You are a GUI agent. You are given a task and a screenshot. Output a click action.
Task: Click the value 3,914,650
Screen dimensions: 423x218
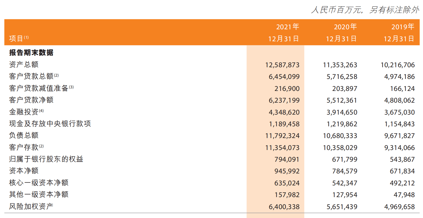(x=342, y=112)
